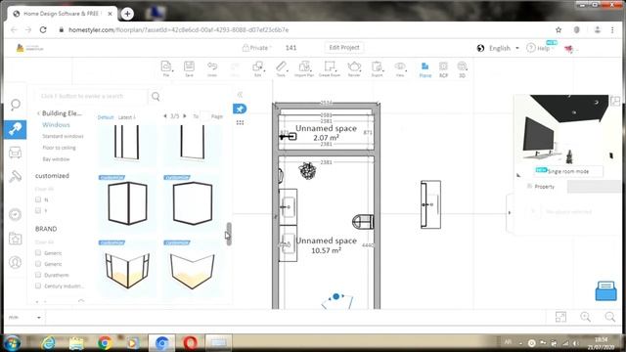Open the Help dropdown menu
The width and height of the screenshot is (626, 352).
click(539, 48)
